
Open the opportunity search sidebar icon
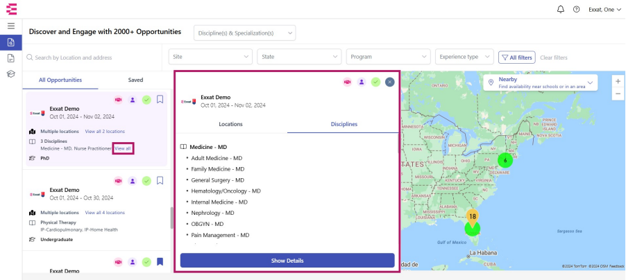click(11, 42)
